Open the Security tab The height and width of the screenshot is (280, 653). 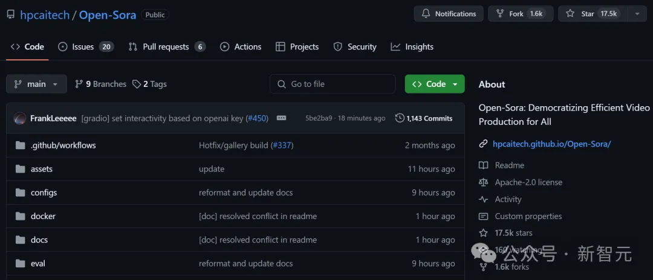coord(355,47)
